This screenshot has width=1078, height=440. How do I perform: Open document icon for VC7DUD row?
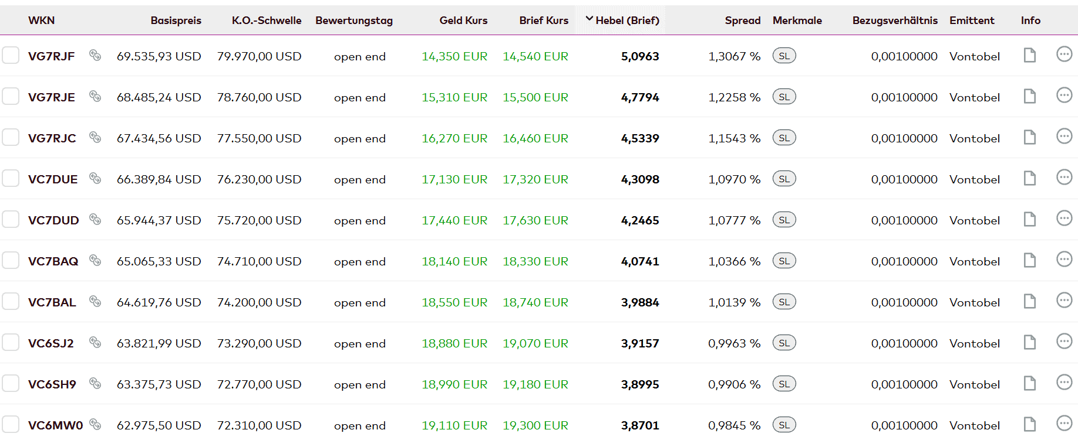(x=1029, y=219)
